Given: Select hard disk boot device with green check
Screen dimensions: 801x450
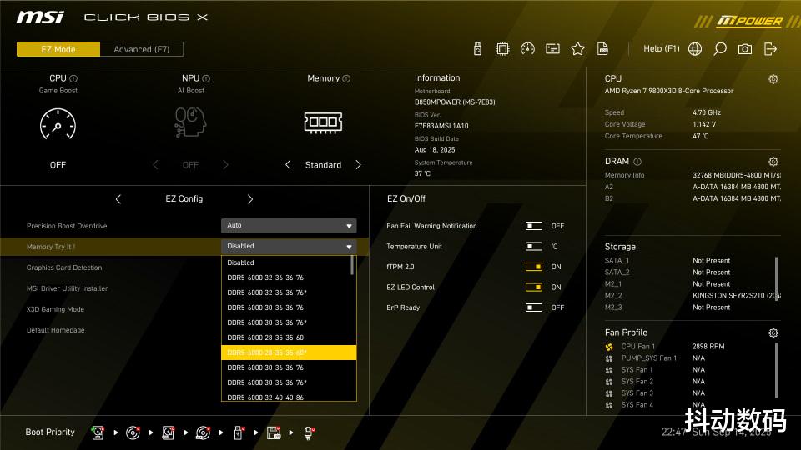Looking at the screenshot, I should (x=98, y=432).
